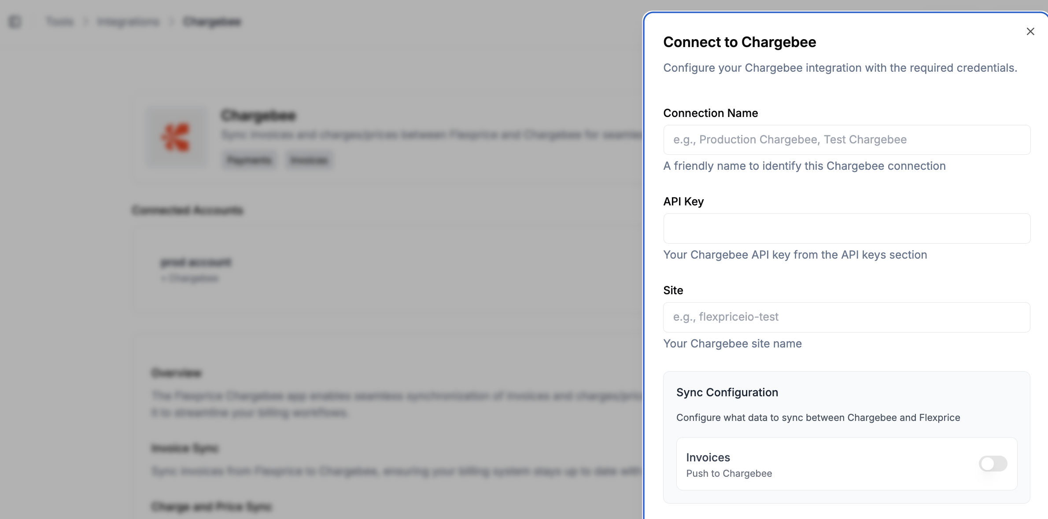Click inside the API Key field
Viewport: 1048px width, 519px height.
click(x=846, y=228)
